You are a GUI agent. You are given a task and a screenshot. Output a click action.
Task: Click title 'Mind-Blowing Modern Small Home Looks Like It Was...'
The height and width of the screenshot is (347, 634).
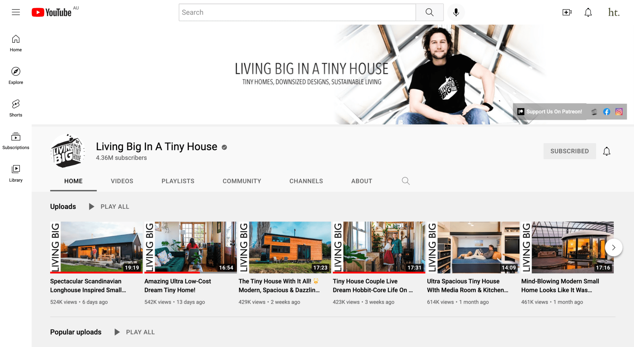(560, 286)
